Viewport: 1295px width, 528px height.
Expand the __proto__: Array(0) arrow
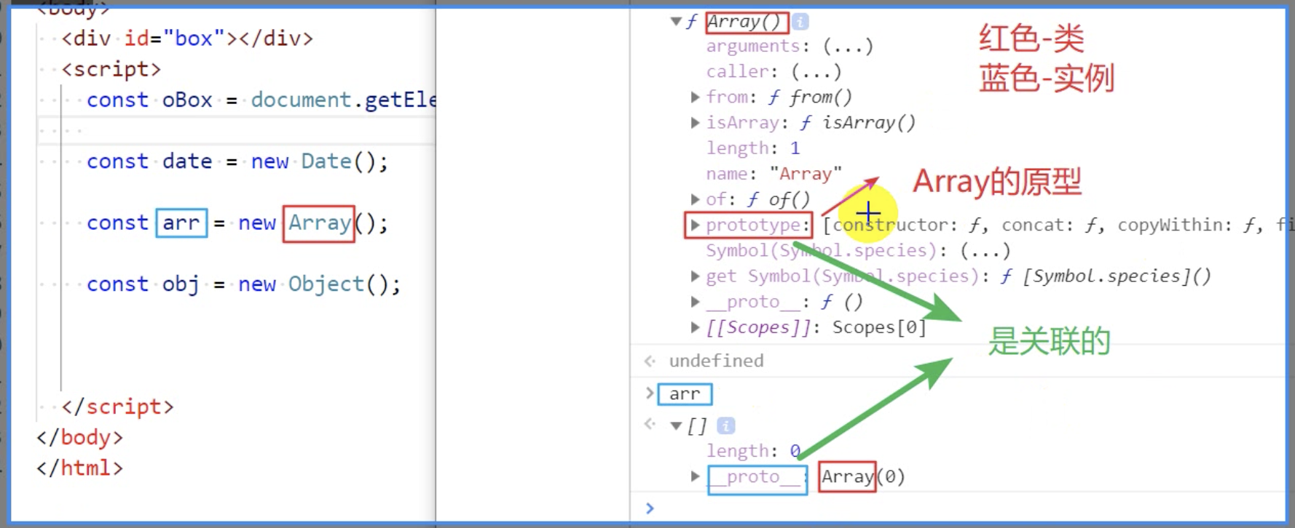[x=695, y=476]
